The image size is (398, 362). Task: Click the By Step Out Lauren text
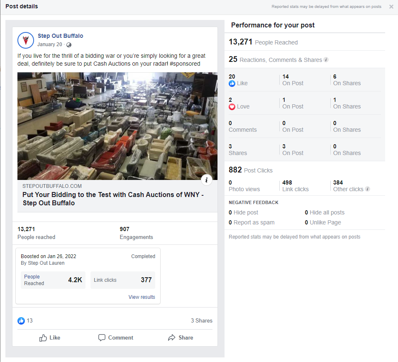[x=43, y=263]
